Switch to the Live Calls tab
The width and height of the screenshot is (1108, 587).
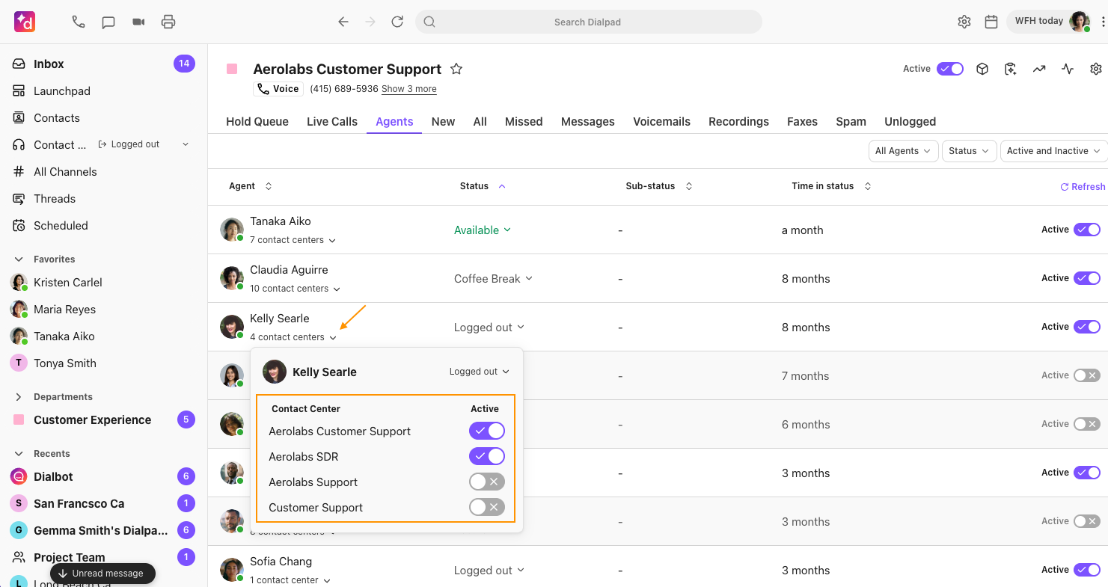[x=332, y=121]
